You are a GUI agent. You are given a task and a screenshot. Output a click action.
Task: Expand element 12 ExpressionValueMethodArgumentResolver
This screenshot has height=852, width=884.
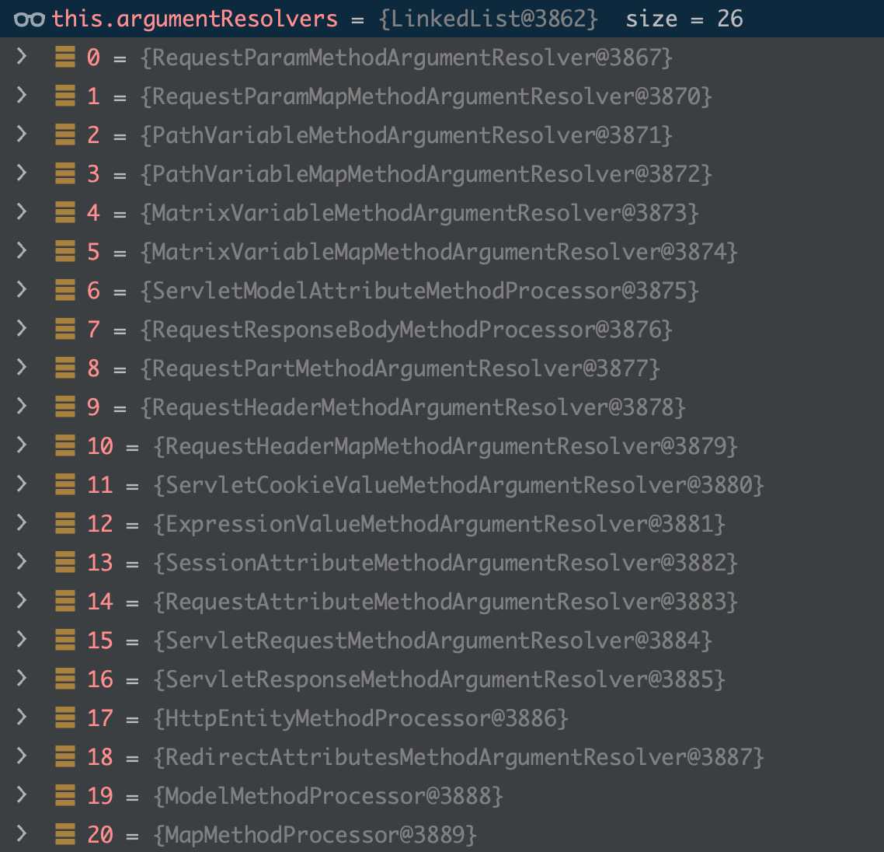coord(22,522)
